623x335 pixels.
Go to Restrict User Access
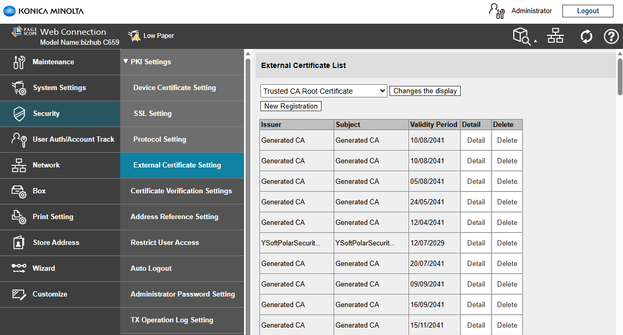coord(182,242)
